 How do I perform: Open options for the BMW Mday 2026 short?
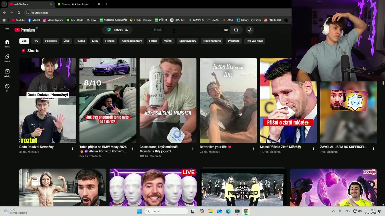(x=133, y=148)
